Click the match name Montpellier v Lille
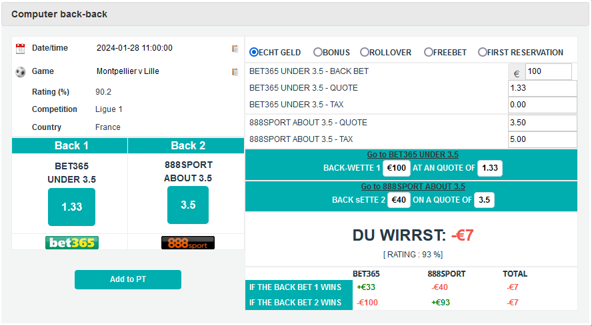The image size is (592, 326). (127, 71)
